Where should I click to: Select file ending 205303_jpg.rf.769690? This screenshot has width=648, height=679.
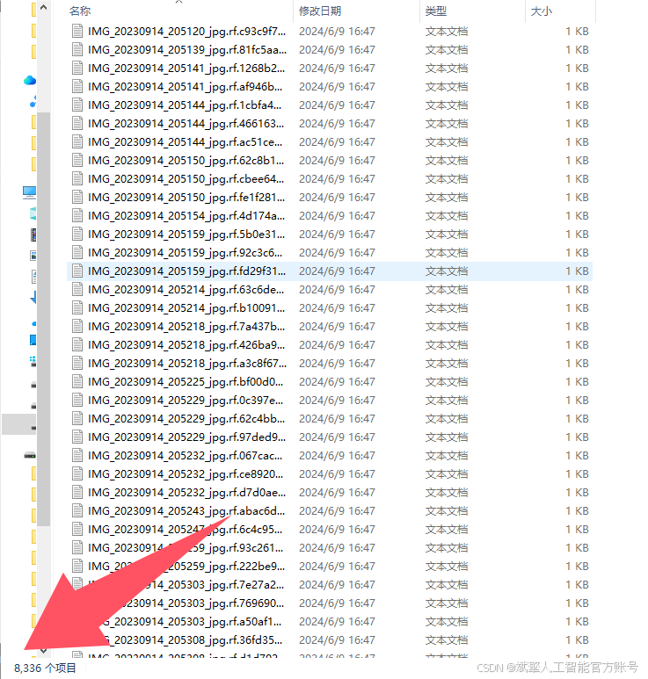click(330, 603)
